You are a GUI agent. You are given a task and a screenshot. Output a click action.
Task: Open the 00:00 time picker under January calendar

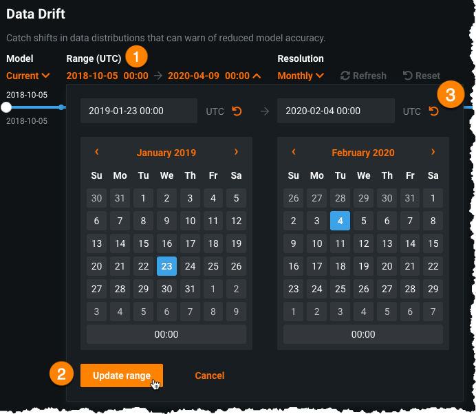pos(166,334)
